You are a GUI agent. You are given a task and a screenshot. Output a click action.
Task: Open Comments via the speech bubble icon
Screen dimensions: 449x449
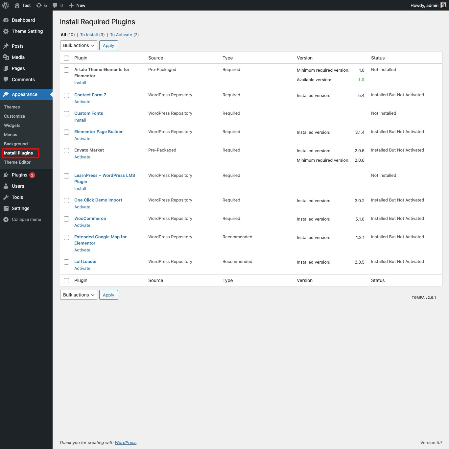(6, 80)
